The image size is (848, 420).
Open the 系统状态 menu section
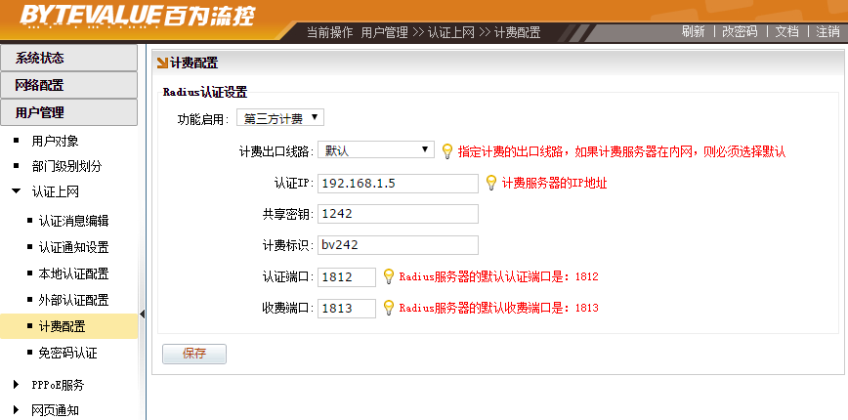(69, 59)
